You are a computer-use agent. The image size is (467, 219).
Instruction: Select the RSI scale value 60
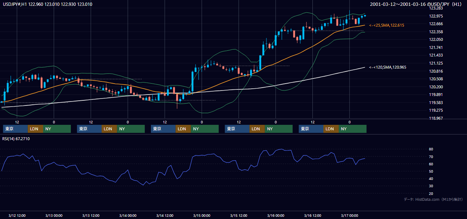click(431, 164)
